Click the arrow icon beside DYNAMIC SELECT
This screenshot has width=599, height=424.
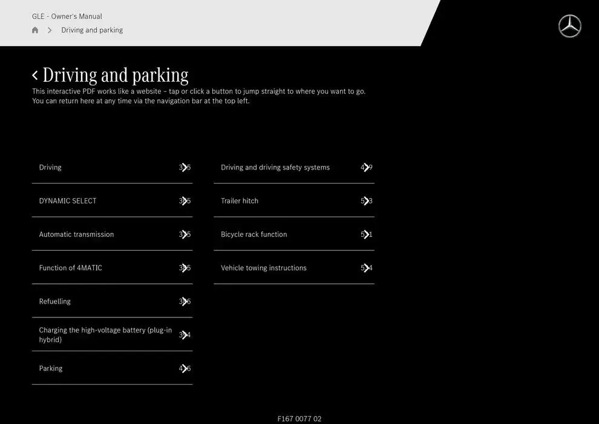pos(185,201)
